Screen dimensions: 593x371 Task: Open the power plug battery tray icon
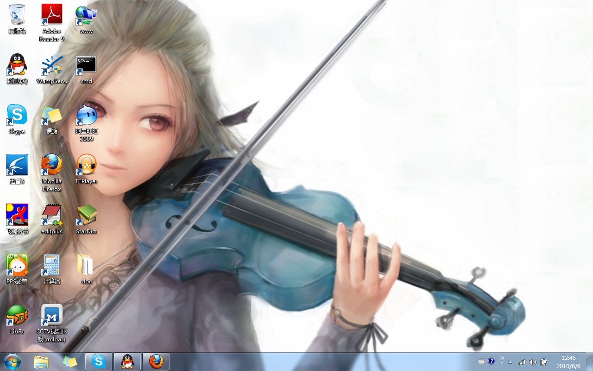point(544,362)
